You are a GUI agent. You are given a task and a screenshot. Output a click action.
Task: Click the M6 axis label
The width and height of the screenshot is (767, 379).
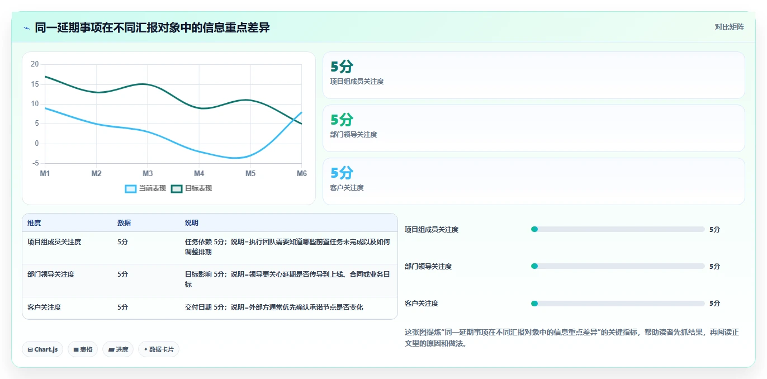302,174
